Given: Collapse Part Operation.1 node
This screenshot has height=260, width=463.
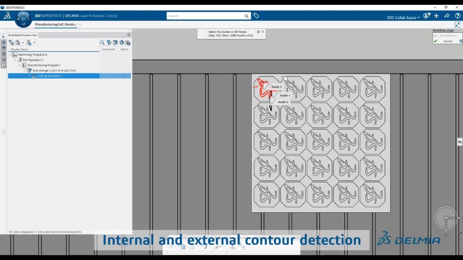Looking at the screenshot, I should click(15, 60).
